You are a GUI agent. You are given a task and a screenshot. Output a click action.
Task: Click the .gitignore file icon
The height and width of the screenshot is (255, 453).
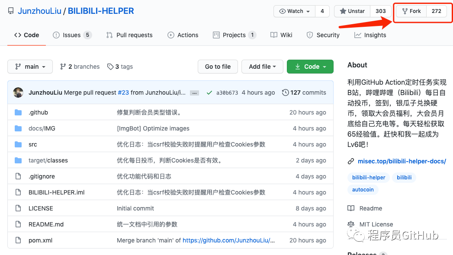[x=18, y=176]
